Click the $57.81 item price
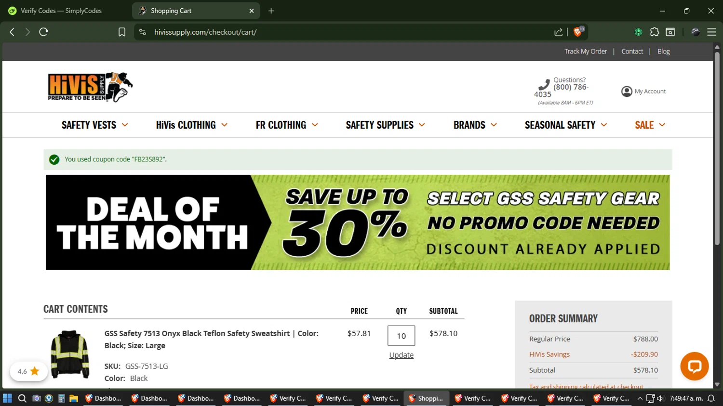 pos(359,333)
